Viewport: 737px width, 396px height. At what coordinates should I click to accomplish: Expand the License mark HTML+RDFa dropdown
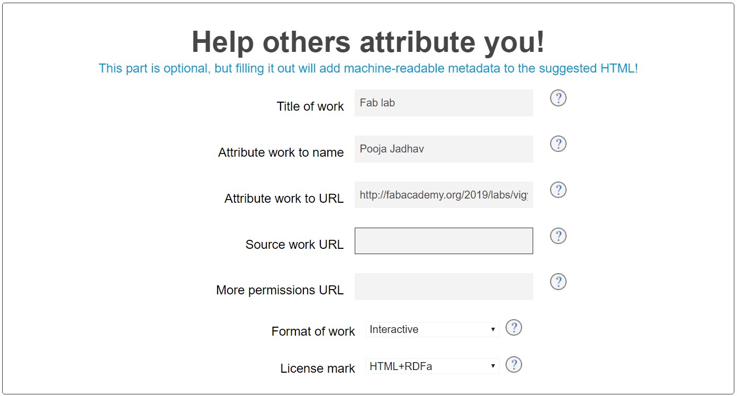point(432,366)
